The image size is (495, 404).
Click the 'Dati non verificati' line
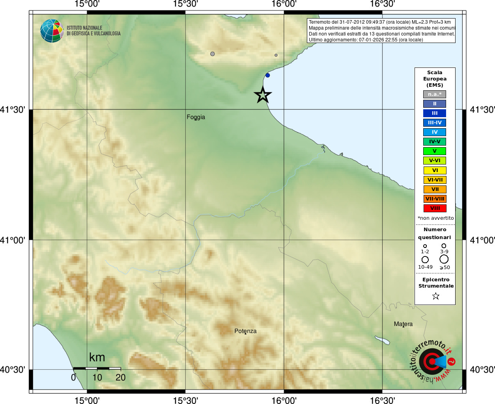click(x=381, y=34)
